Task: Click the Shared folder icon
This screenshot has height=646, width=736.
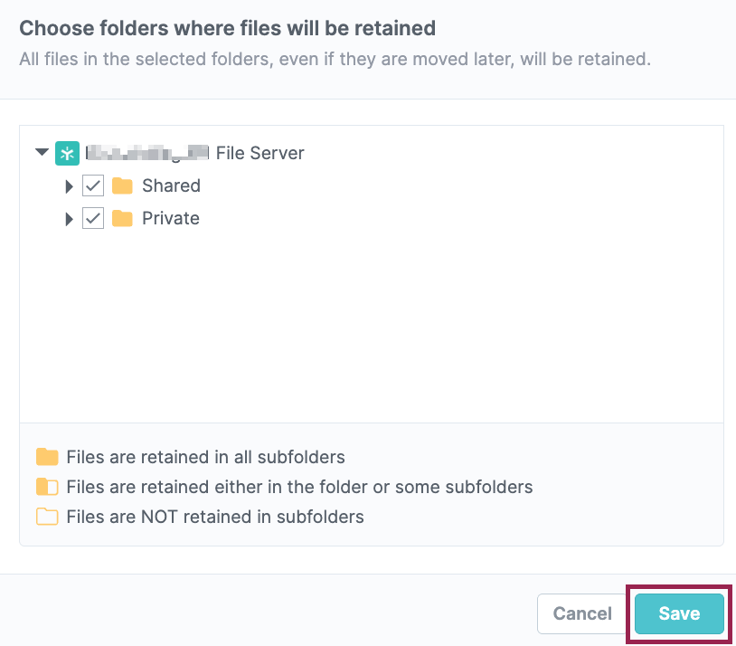Action: pyautogui.click(x=122, y=186)
